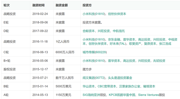Open KPCB凯鹏华盈中国 investor link
180x99 pixels.
click(122, 95)
